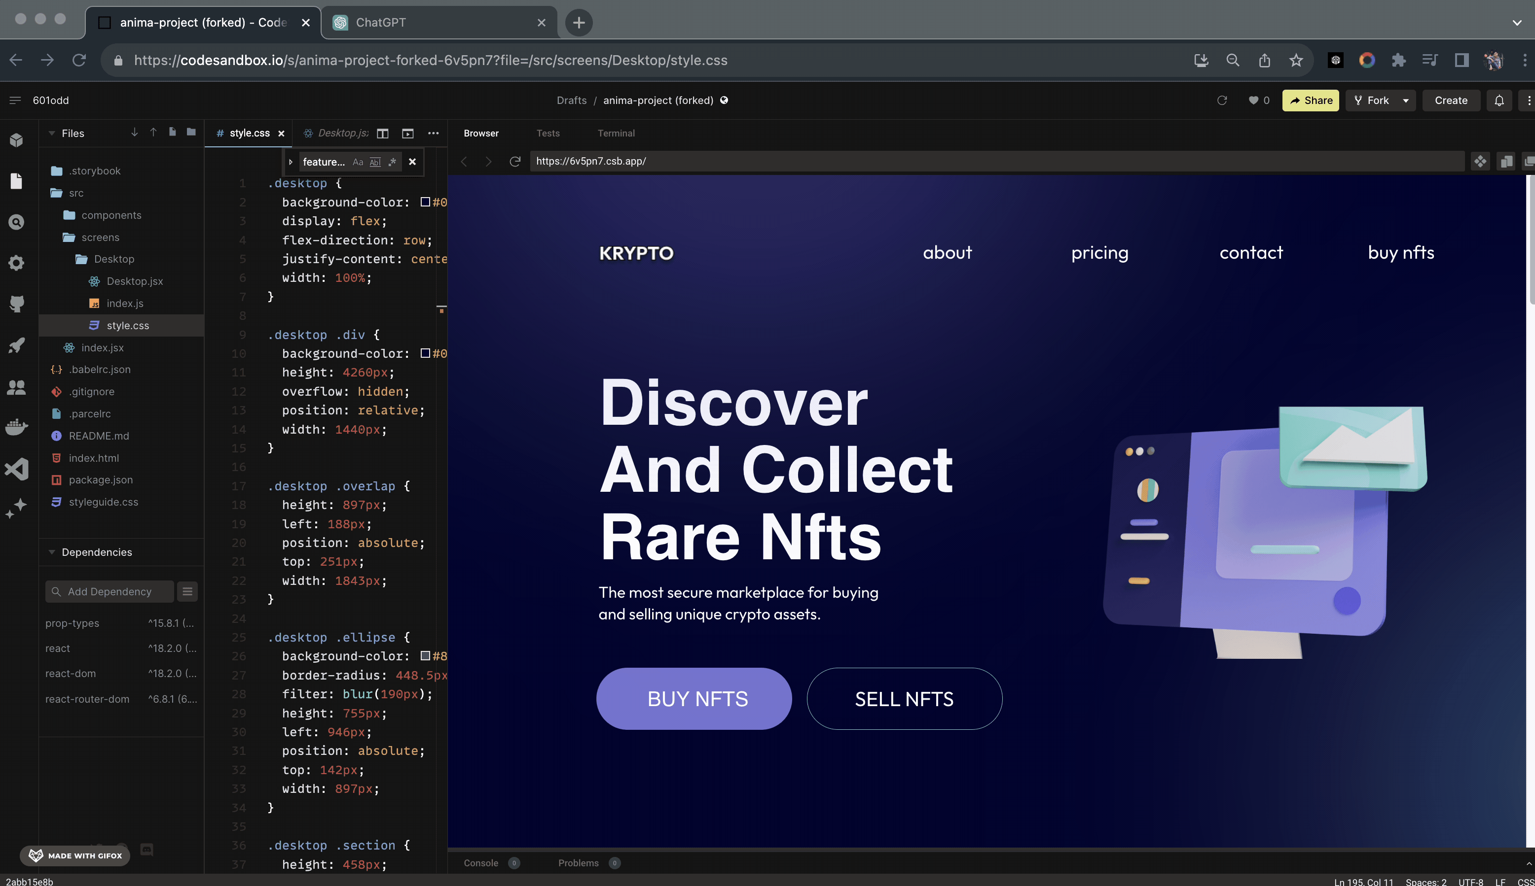1535x886 pixels.
Task: Toggle Match Case in find widget
Action: (358, 162)
